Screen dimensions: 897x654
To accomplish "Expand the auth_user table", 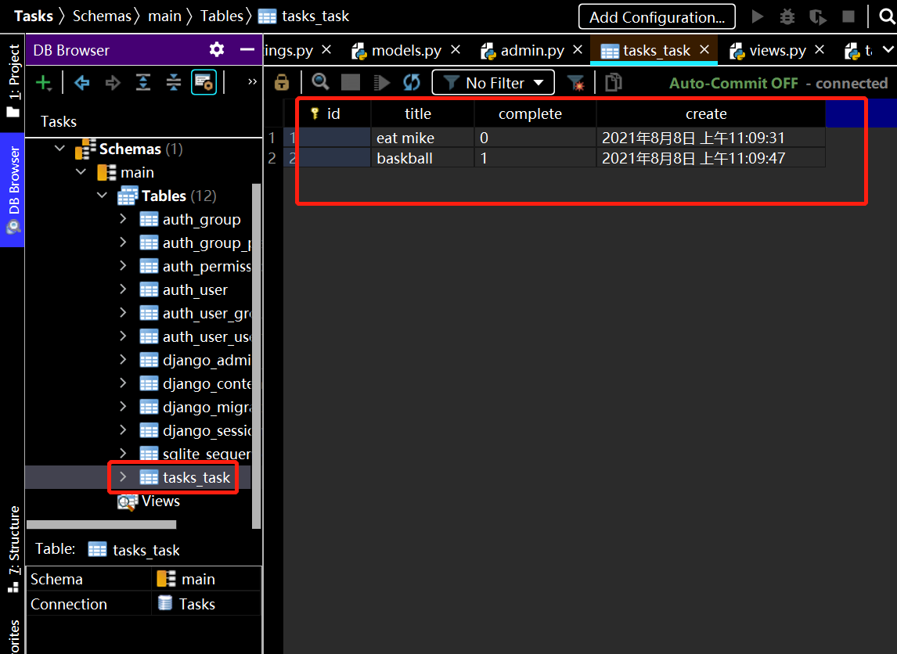I will 122,289.
